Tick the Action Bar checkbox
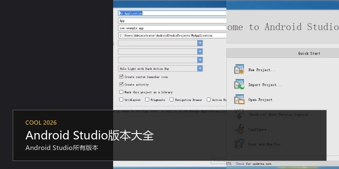Screen dimensions: 339x169 (x=208, y=100)
